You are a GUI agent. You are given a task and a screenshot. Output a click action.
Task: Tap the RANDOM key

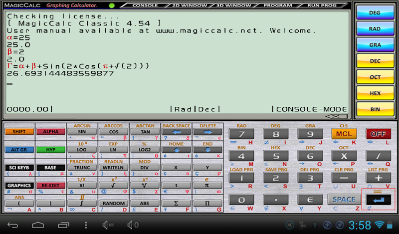[114, 203]
